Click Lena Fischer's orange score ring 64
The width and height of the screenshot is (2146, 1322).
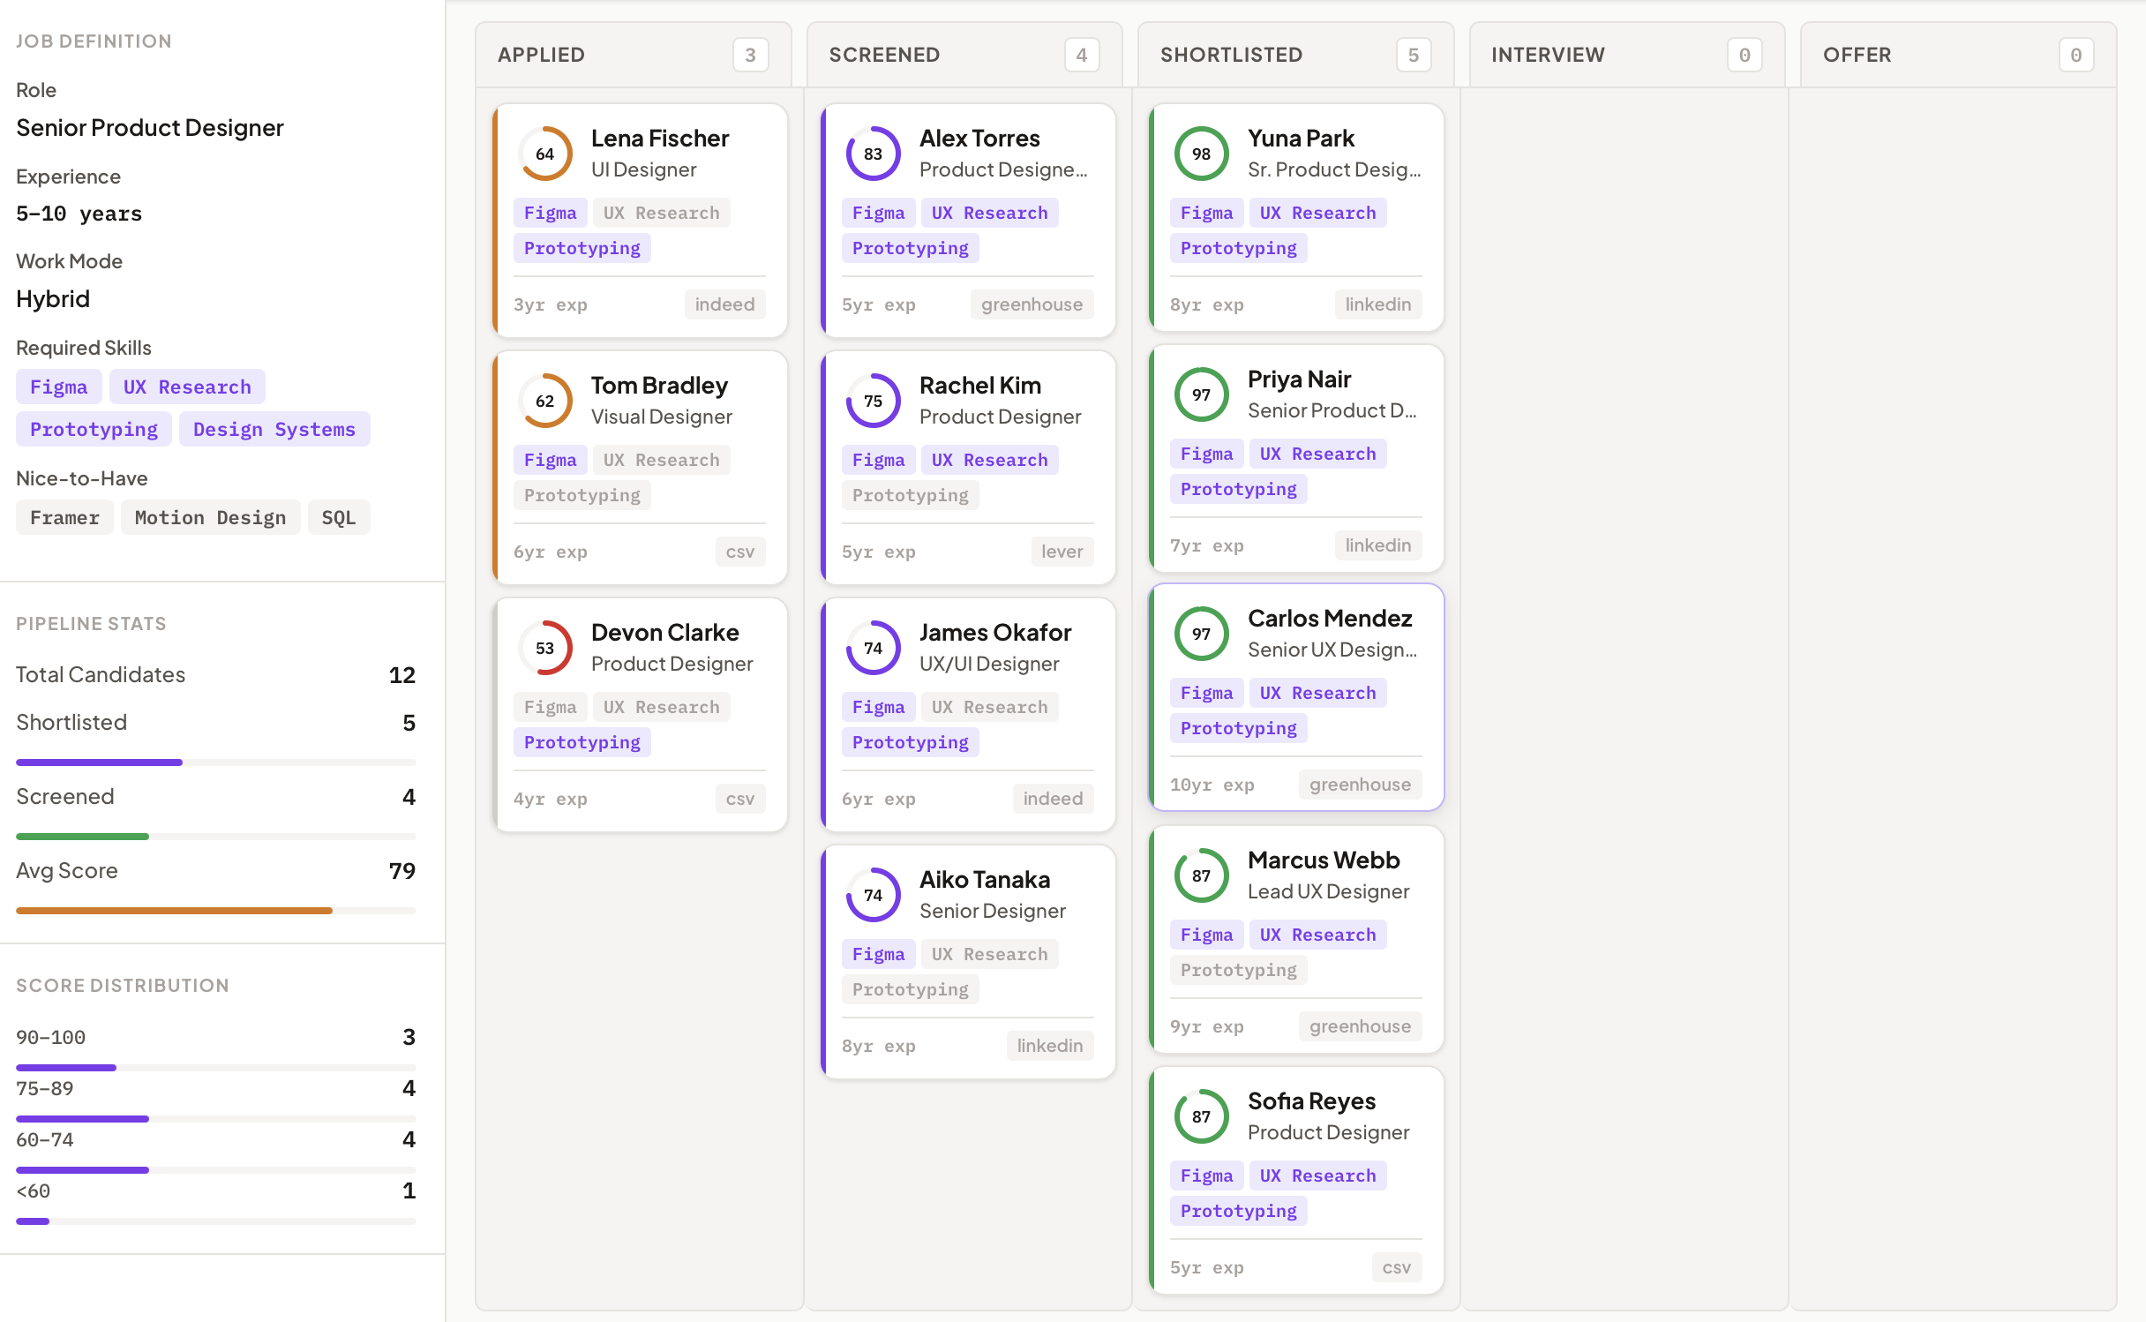(x=544, y=154)
